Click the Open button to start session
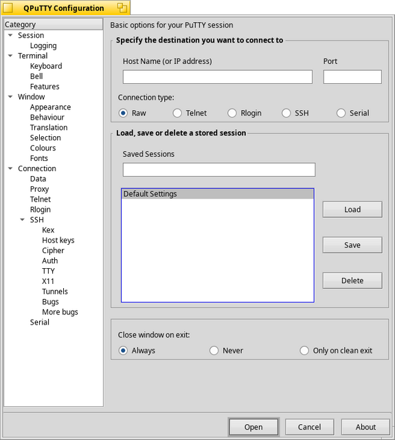The height and width of the screenshot is (440, 395). (253, 427)
